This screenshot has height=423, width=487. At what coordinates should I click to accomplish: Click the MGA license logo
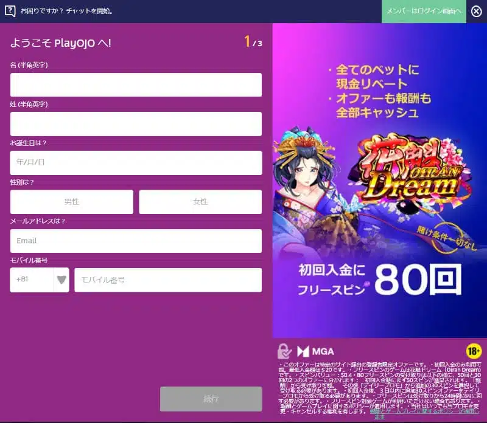coord(315,351)
